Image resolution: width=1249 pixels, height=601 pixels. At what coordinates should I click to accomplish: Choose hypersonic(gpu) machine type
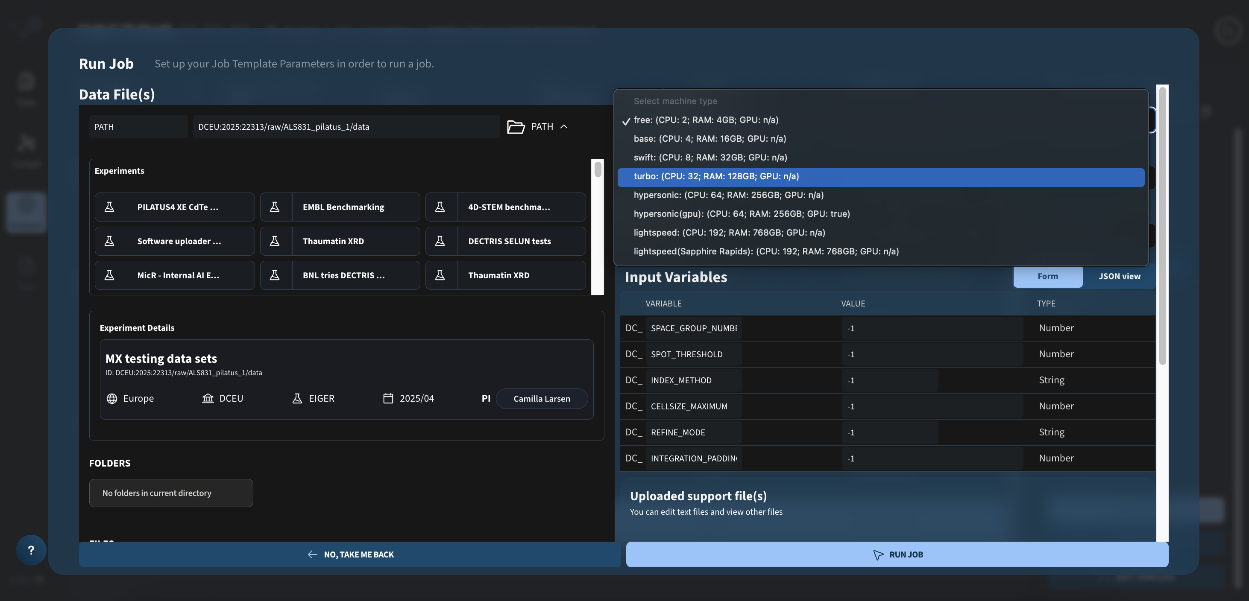pyautogui.click(x=881, y=214)
